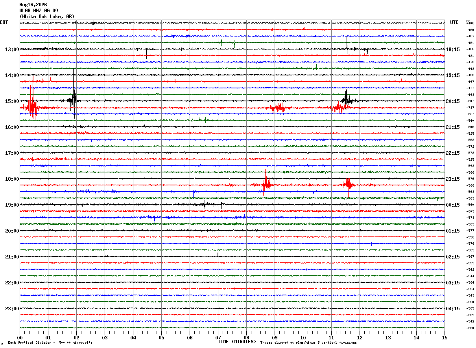The width and height of the screenshot is (476, 348).
Task: Click the '03' minute axis label
Action: (x=105, y=337)
